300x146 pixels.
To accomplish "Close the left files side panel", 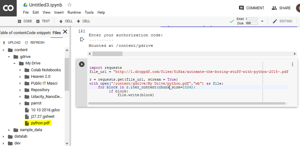I will (65, 32).
